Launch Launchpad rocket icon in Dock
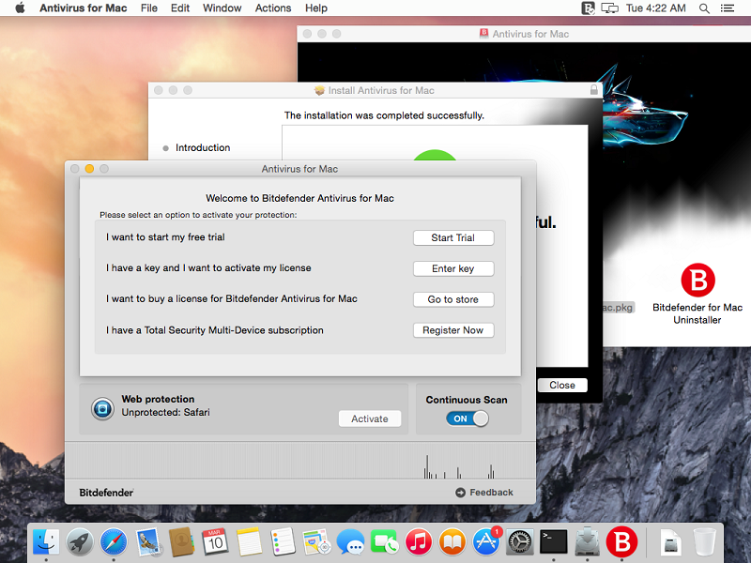 coord(80,542)
